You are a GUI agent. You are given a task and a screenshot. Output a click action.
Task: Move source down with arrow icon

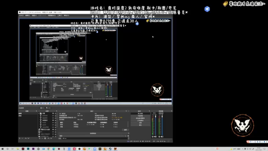click(51, 138)
